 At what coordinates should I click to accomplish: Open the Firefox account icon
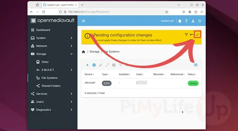tap(190, 12)
